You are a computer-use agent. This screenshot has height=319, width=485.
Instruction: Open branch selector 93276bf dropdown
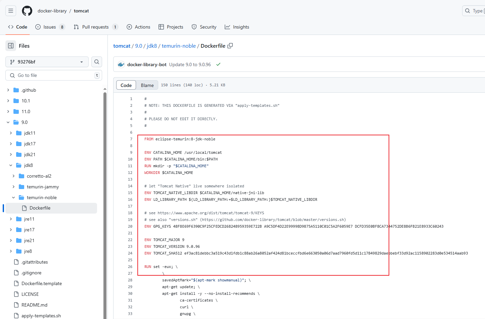[47, 62]
